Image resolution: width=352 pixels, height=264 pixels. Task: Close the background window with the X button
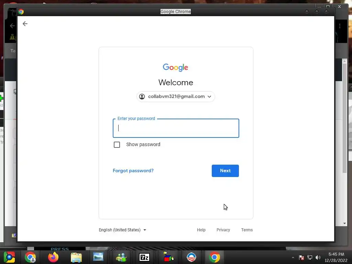click(x=340, y=7)
